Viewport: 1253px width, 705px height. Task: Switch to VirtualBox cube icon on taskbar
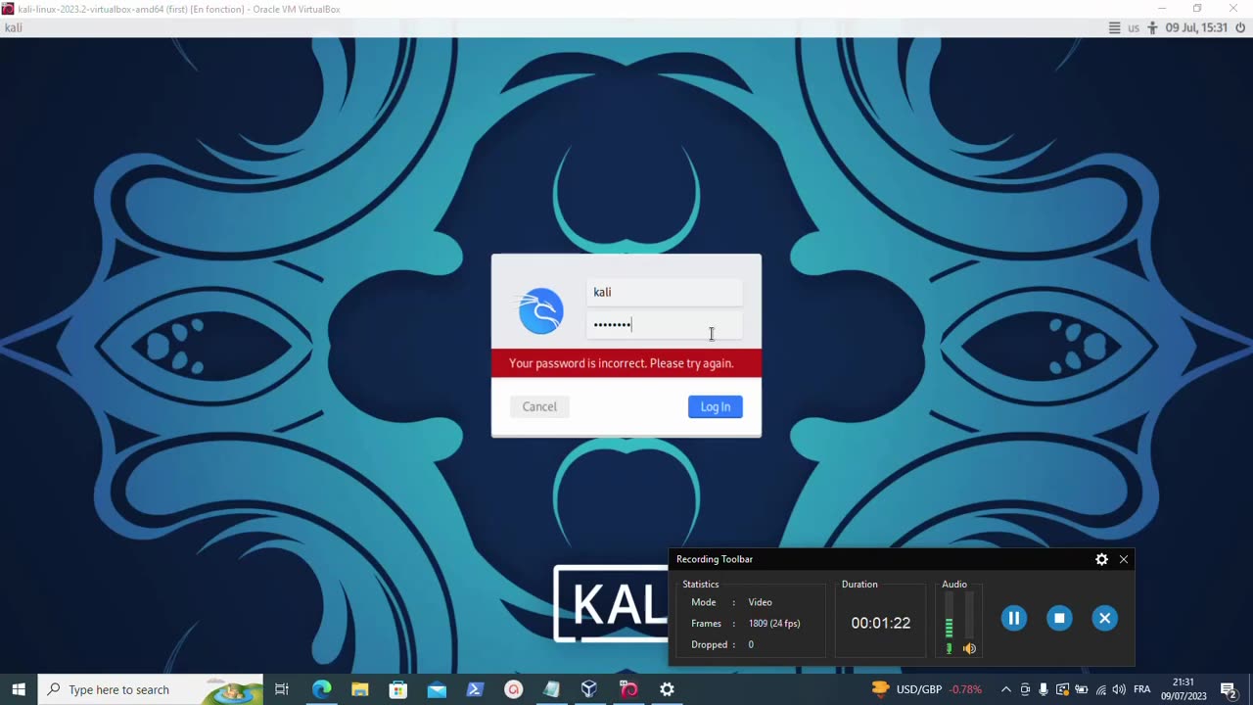(589, 689)
